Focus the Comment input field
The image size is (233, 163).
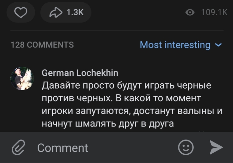pyautogui.click(x=100, y=148)
